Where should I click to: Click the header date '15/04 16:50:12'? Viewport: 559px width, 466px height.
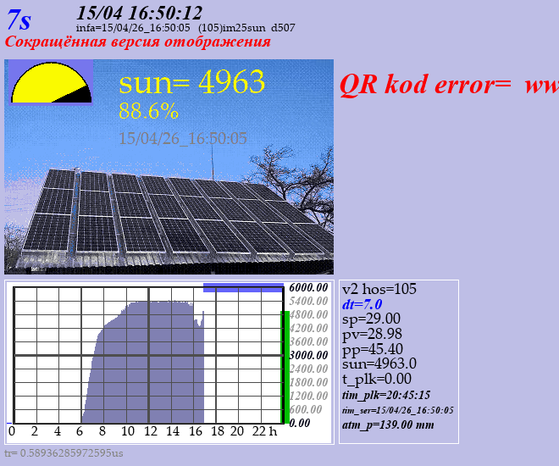coord(139,12)
